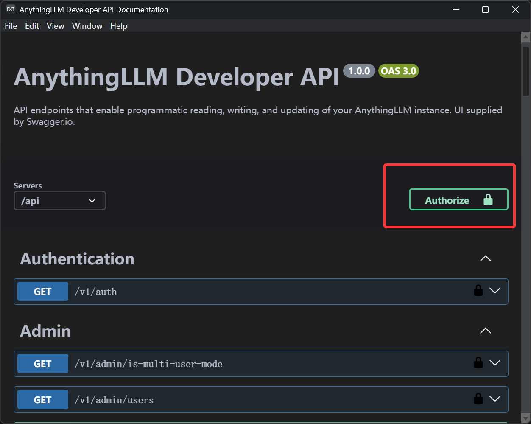Click the Authorize button
Screen dimensions: 531x424
458,199
